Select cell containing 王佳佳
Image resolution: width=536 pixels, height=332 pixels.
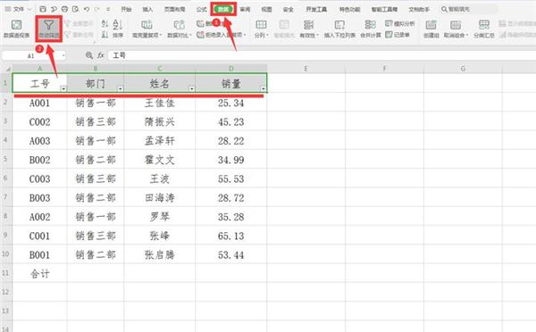(160, 103)
